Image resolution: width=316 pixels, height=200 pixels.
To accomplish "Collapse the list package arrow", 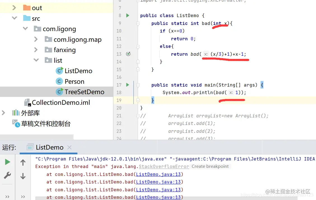I will [x=36, y=60].
